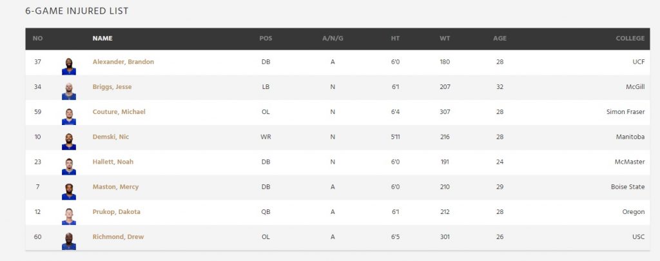This screenshot has height=261, width=660.
Task: Click the COLLEGE column header
Action: [x=630, y=38]
